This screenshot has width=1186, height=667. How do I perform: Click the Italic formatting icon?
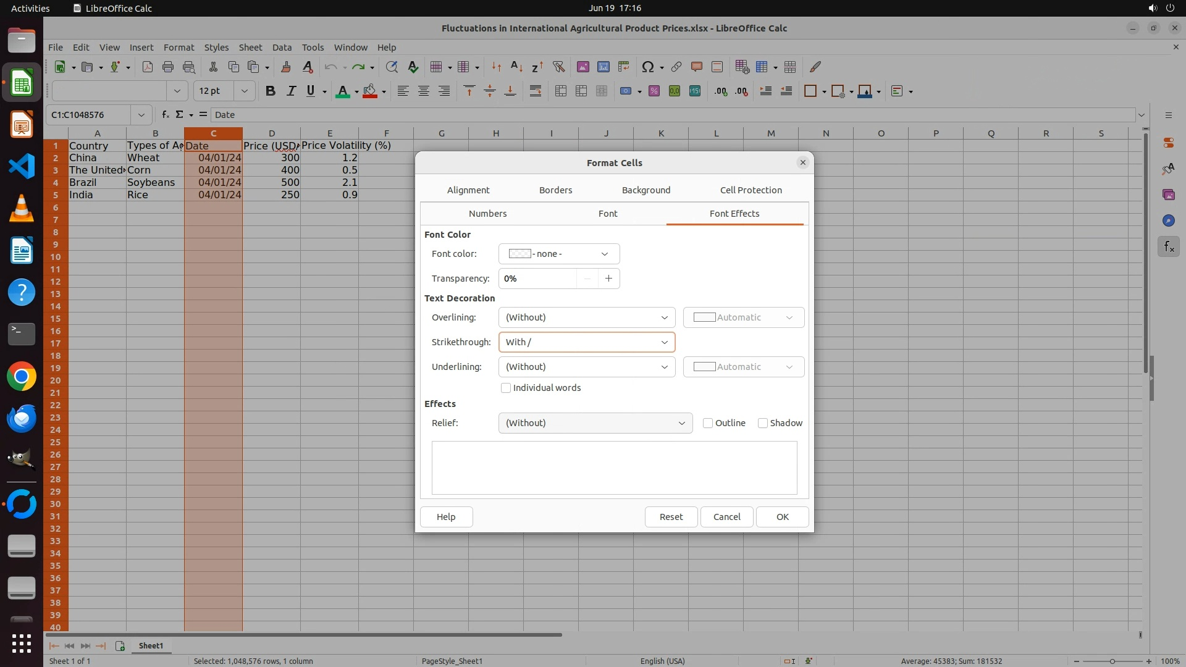(290, 91)
